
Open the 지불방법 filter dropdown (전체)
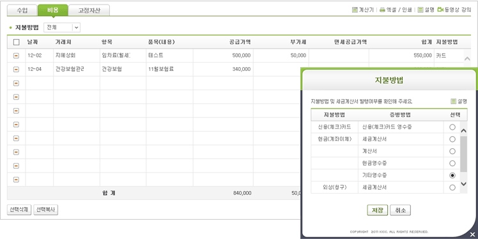coord(62,27)
